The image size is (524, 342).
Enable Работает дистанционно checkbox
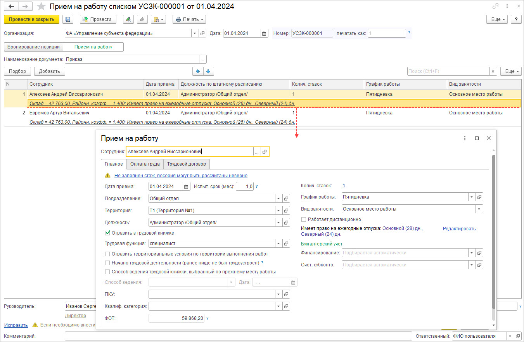[x=304, y=219]
